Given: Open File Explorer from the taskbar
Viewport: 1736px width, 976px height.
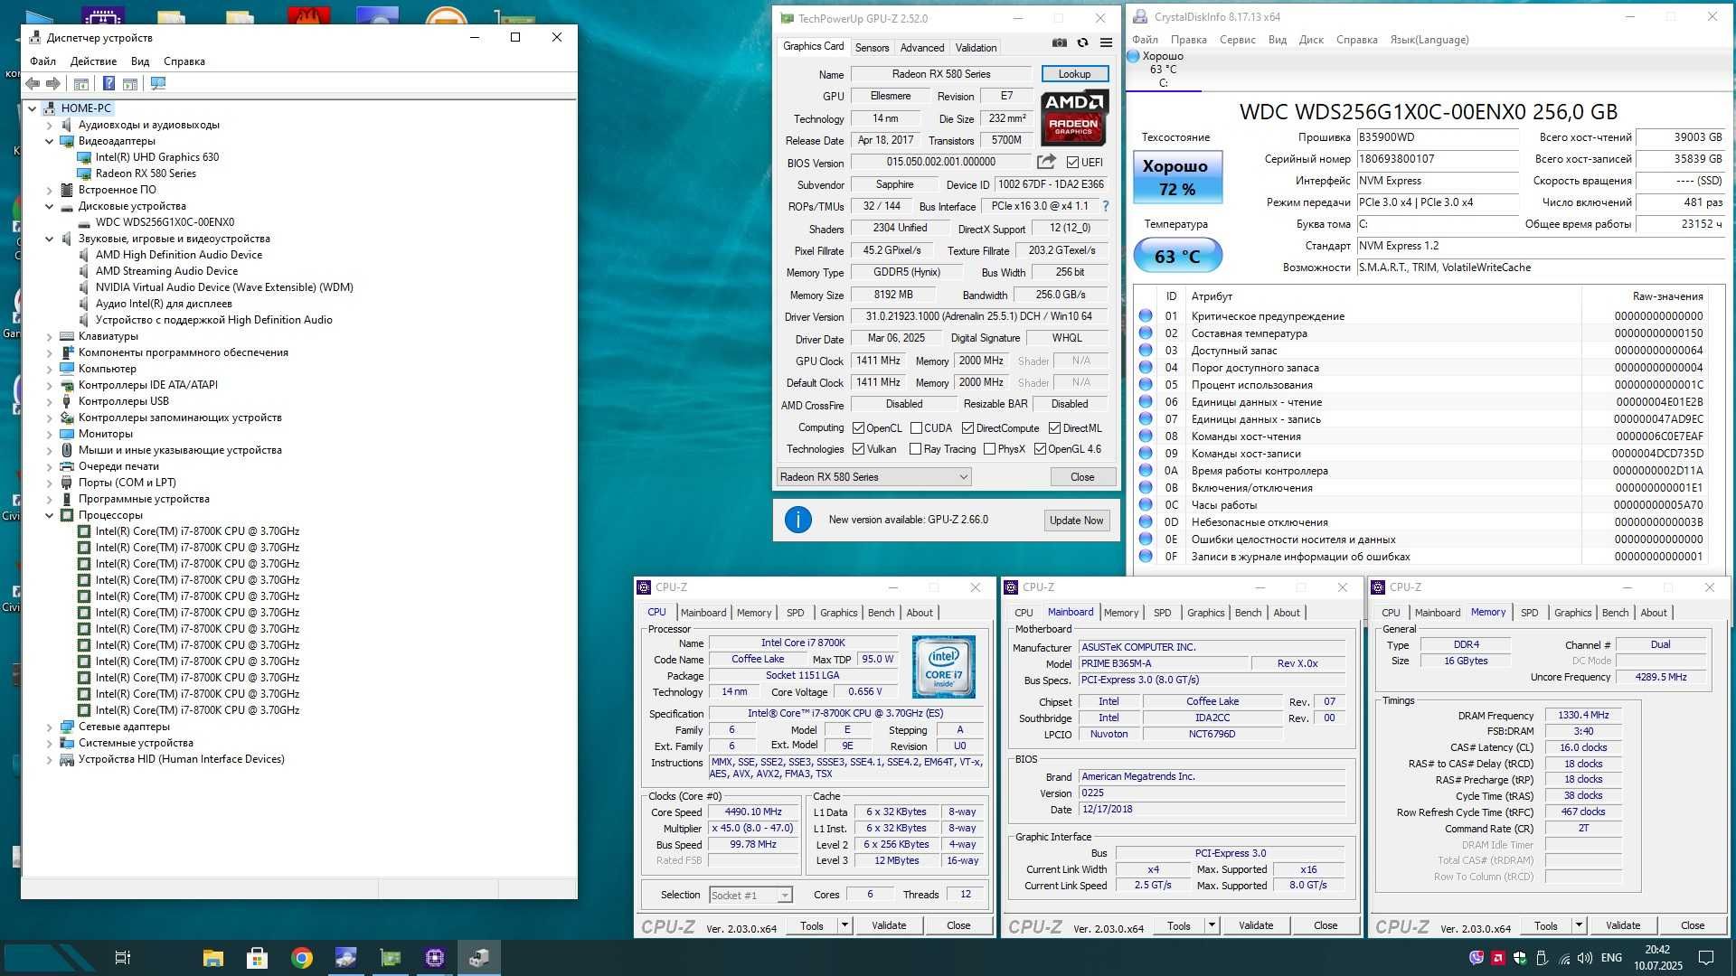Looking at the screenshot, I should [213, 958].
